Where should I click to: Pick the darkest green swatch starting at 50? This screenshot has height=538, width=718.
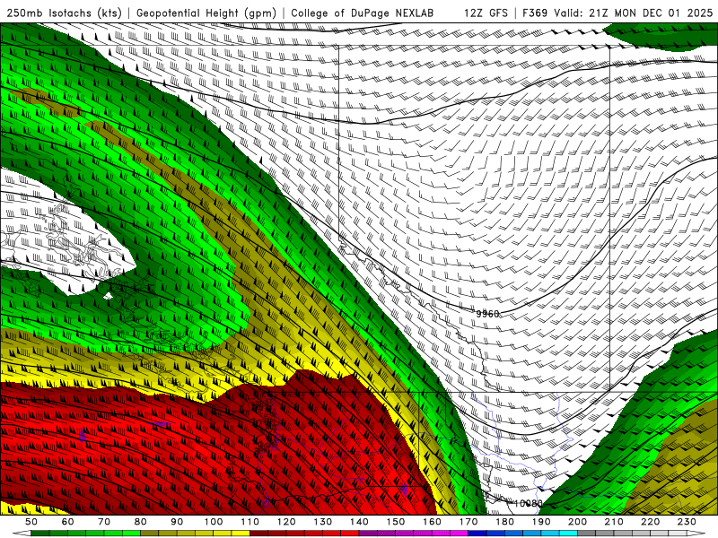tap(40, 534)
